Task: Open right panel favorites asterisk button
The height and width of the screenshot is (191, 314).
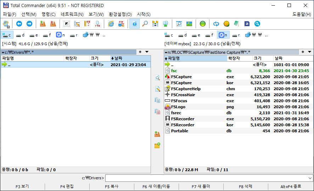Action: (x=303, y=52)
